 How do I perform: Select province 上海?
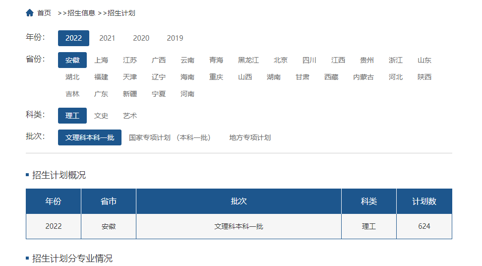pyautogui.click(x=101, y=60)
